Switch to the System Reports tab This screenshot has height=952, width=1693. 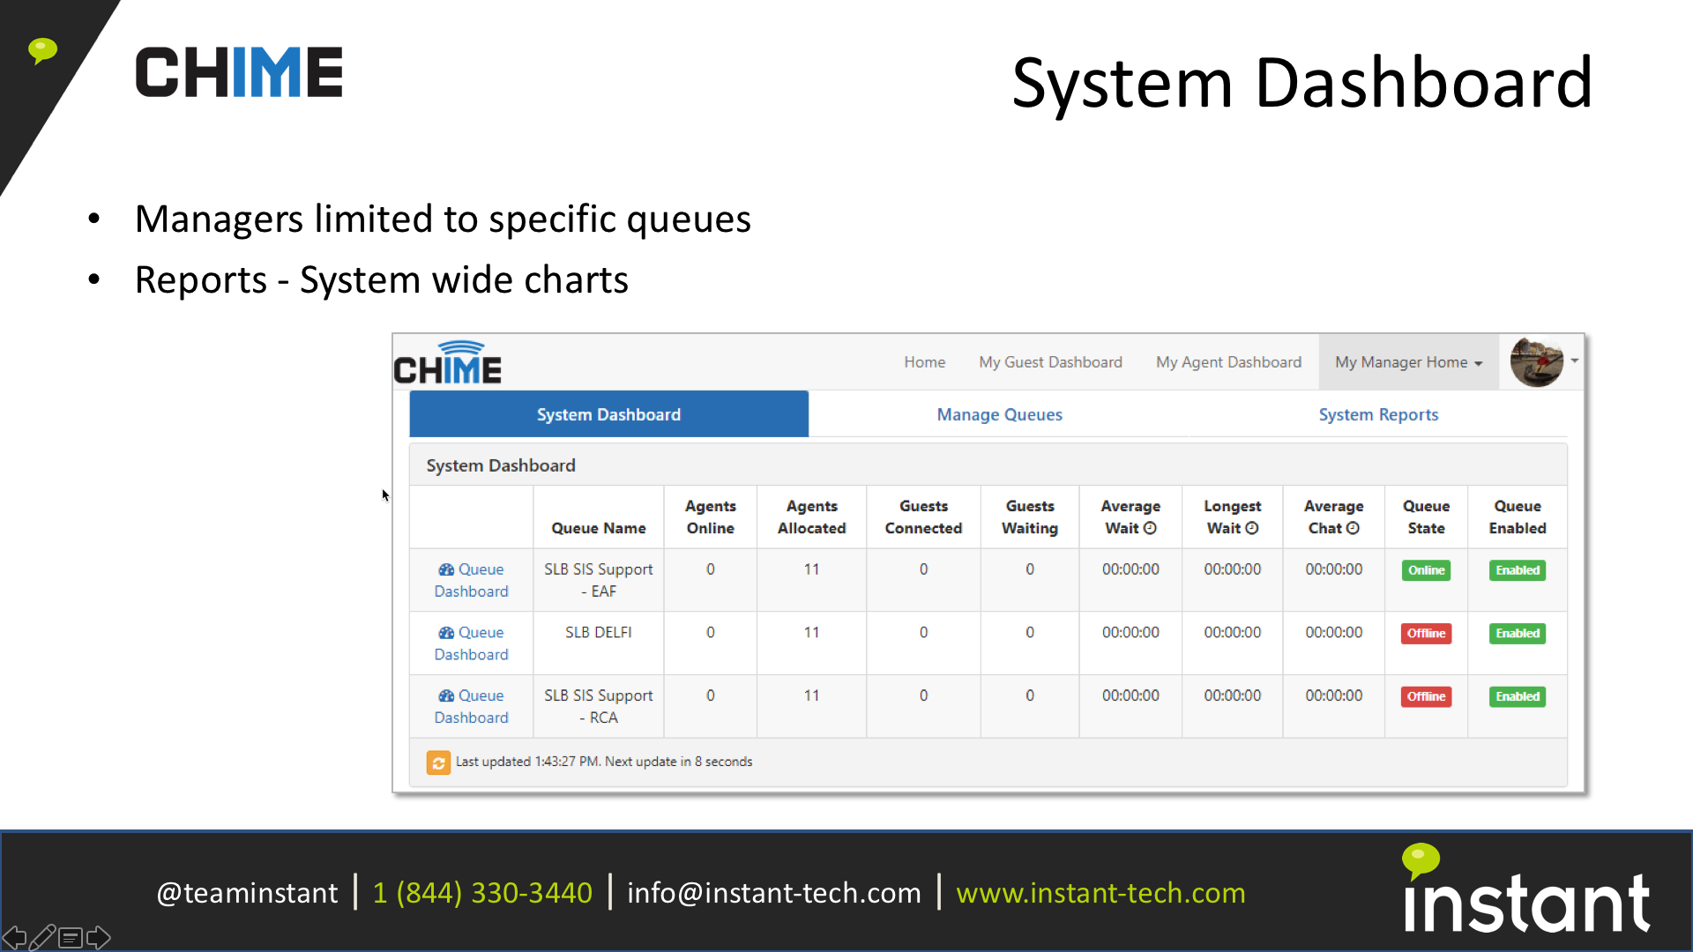1378,414
